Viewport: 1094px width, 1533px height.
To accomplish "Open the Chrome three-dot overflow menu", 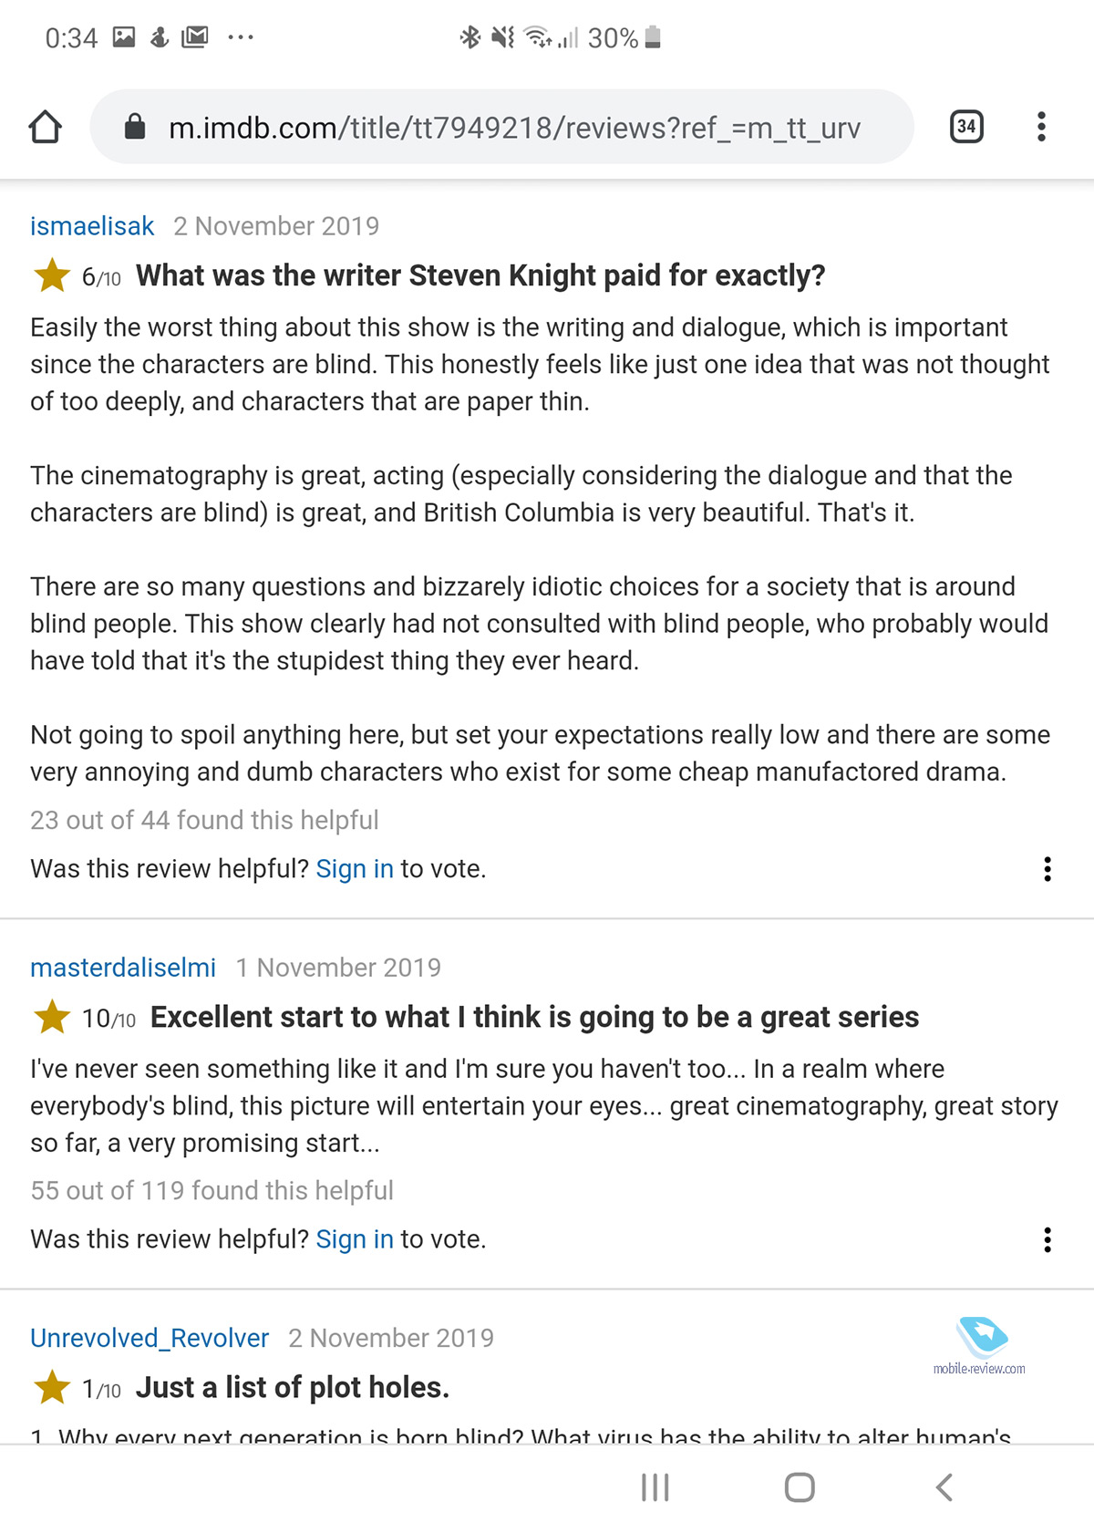I will 1041,127.
